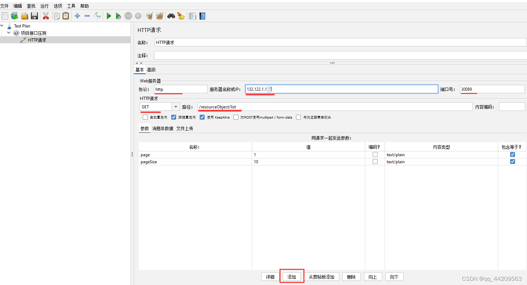Click the up/down collapse arrows below the 注释 field
This screenshot has width=527, height=285.
click(139, 63)
